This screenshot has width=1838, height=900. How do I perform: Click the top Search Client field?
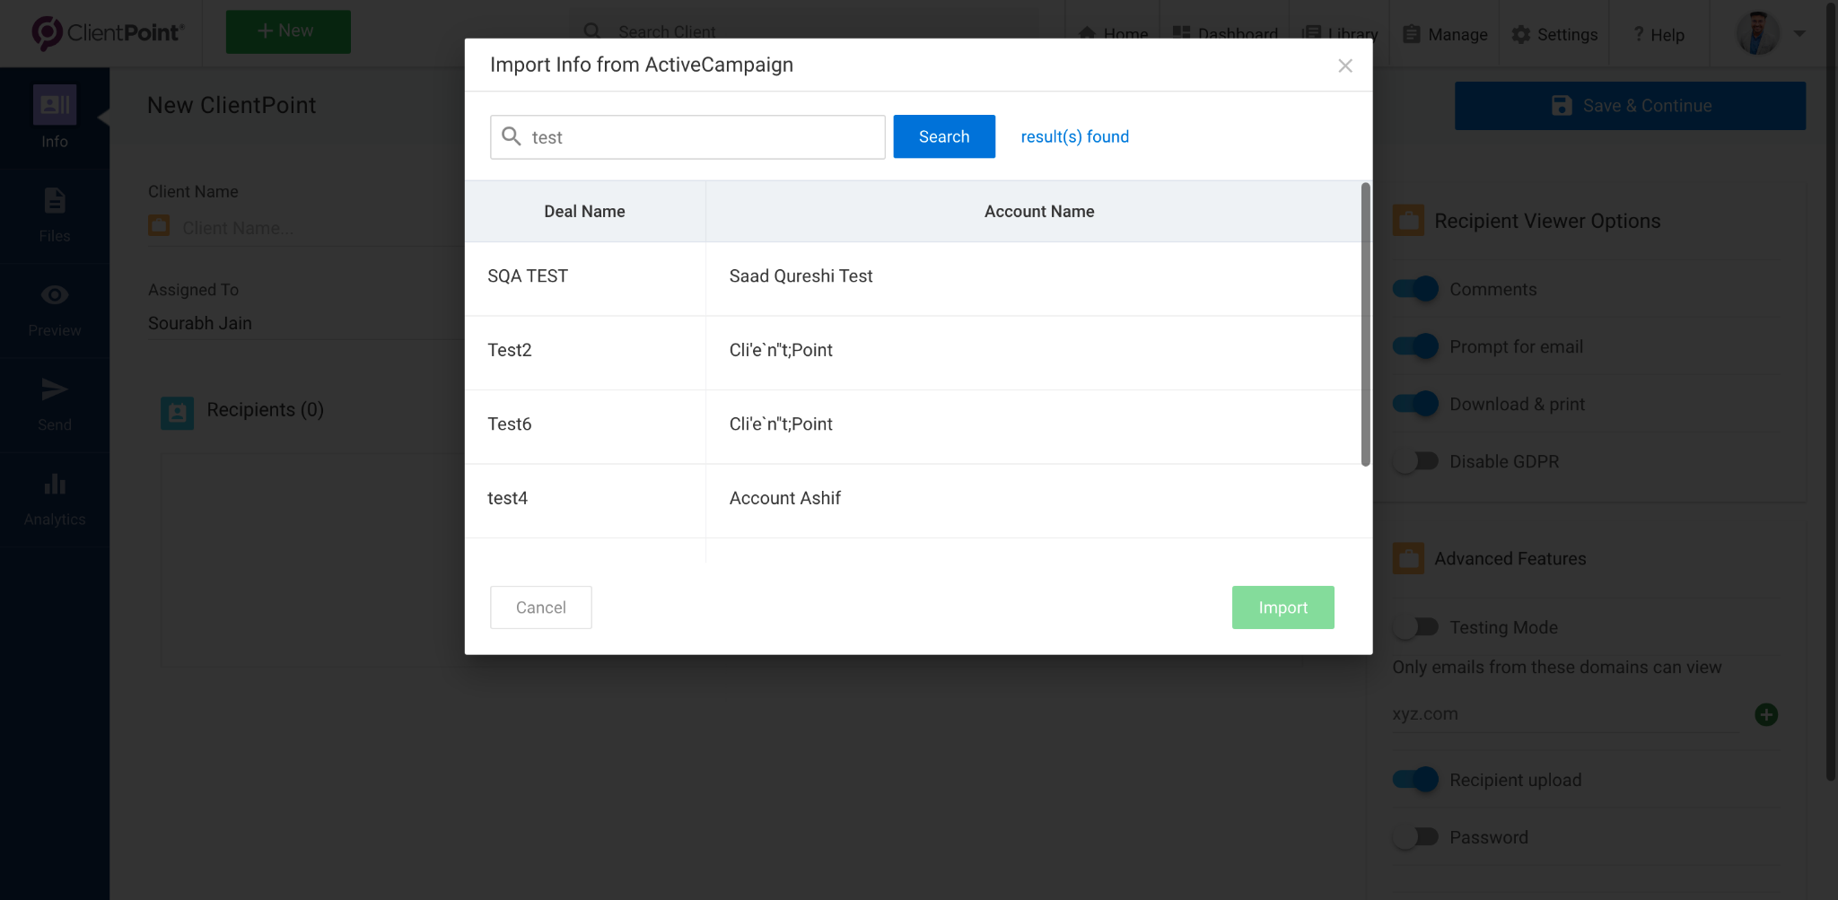point(803,32)
